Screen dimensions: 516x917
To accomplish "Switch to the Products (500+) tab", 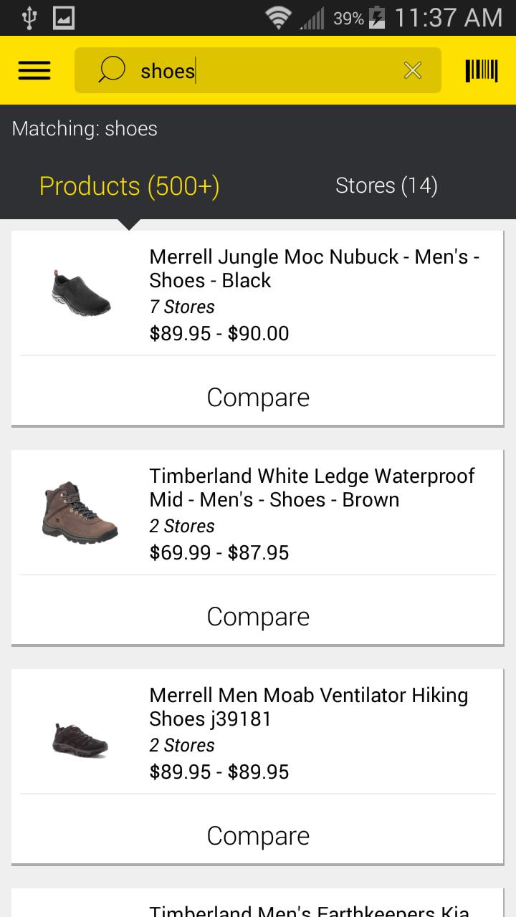I will pyautogui.click(x=129, y=186).
